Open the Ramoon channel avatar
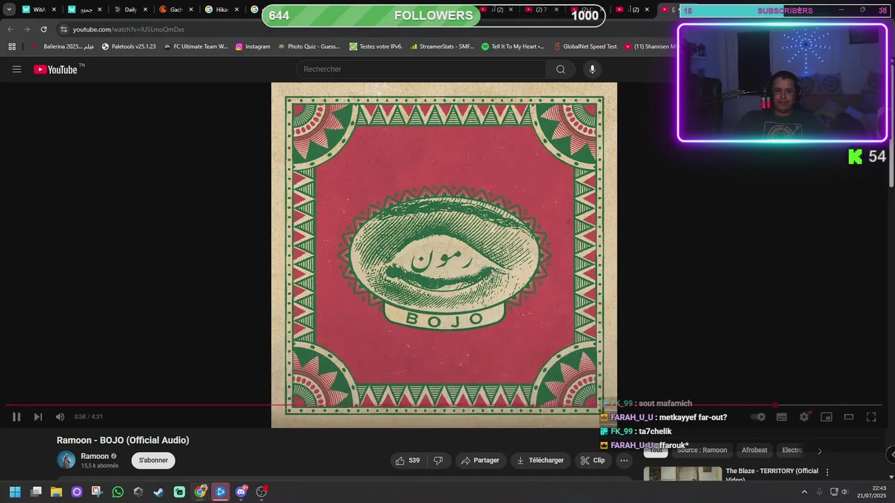Viewport: 895px width, 503px height. [x=66, y=460]
